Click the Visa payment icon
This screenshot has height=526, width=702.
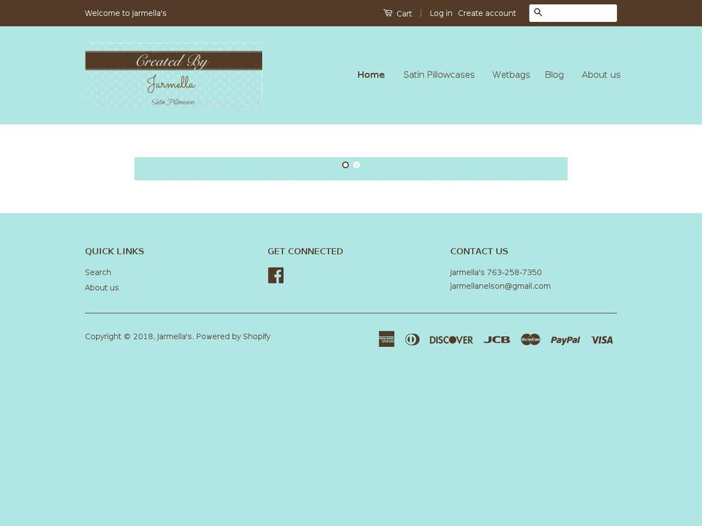pyautogui.click(x=602, y=340)
